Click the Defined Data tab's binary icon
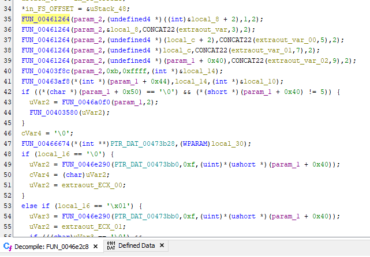 pos(111,246)
